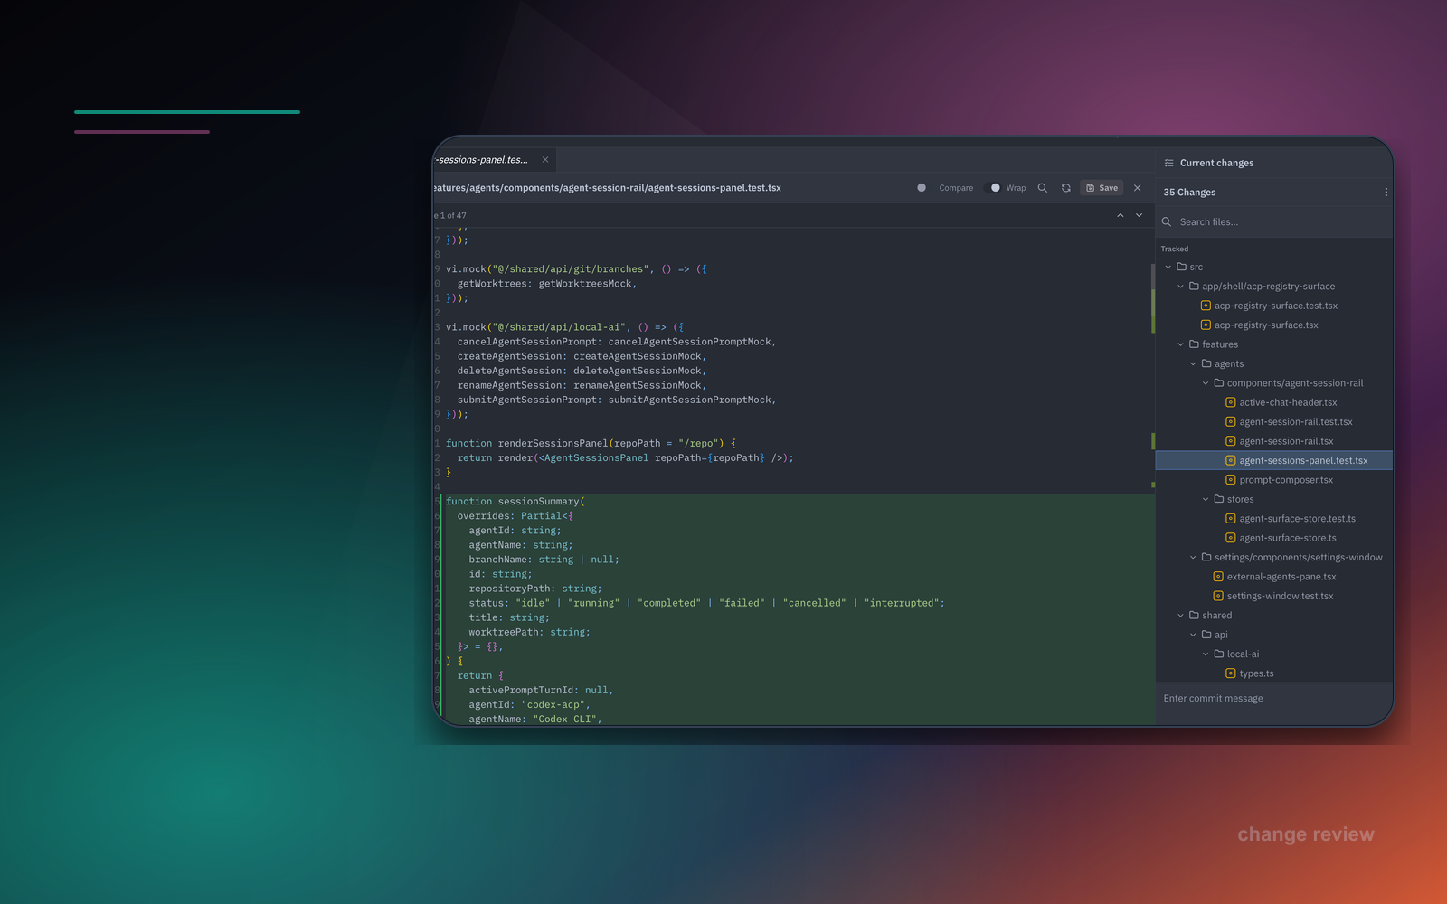Select agent-sessions-panel.test.tsx in the tree
The width and height of the screenshot is (1447, 904).
[x=1274, y=461]
